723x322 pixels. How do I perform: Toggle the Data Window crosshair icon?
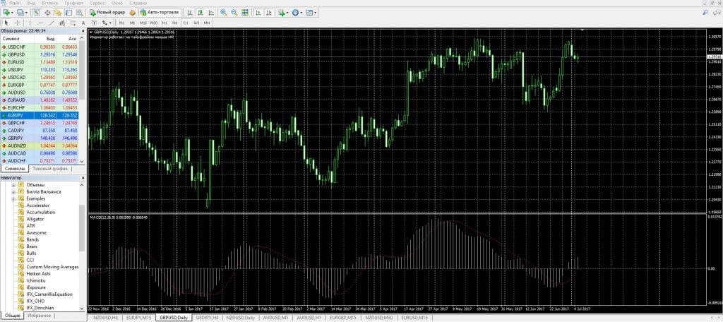tap(47, 13)
